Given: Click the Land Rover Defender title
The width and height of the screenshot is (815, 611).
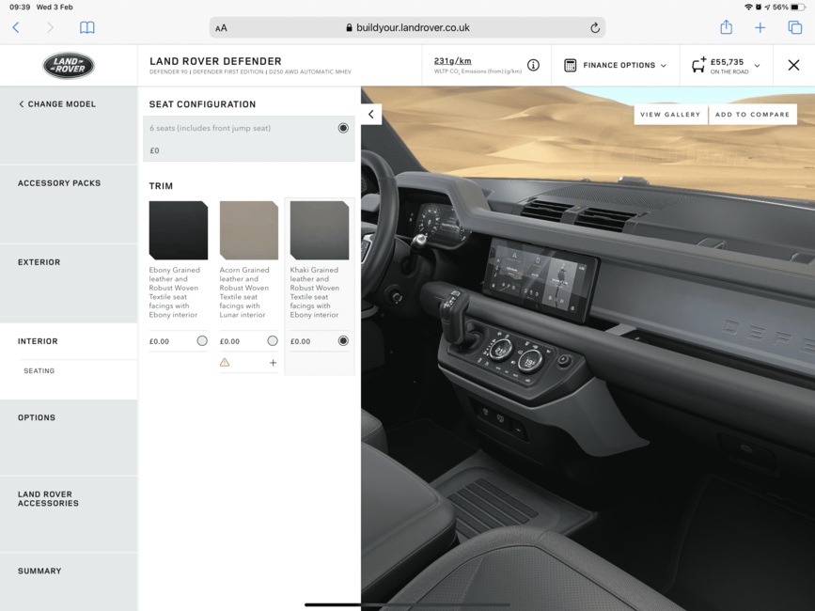Looking at the screenshot, I should (215, 61).
